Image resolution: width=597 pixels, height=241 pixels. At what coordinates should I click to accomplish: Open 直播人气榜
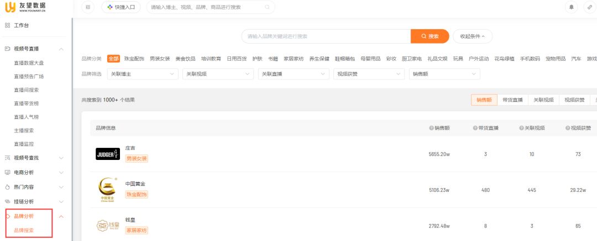tap(27, 117)
